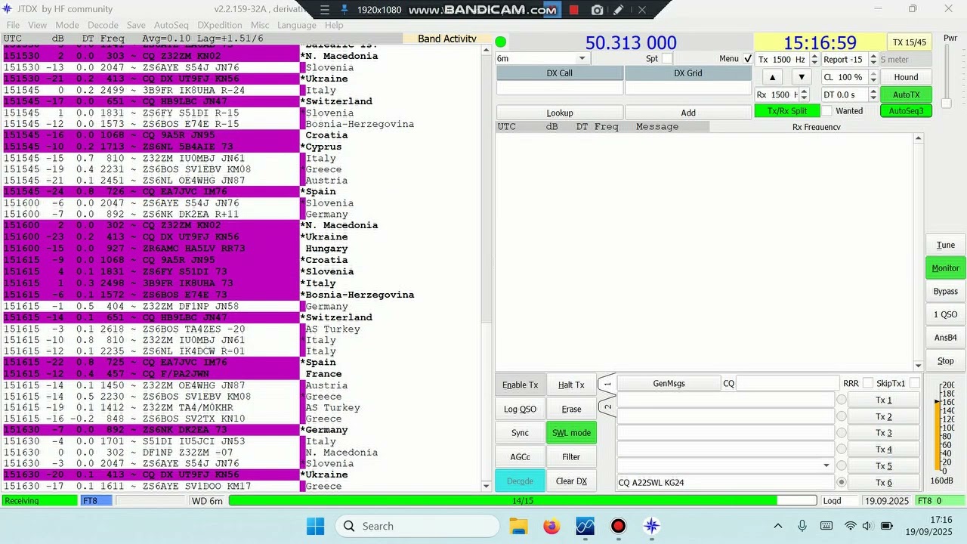Click the 14/15 period progress bar
967x544 pixels.
523,500
